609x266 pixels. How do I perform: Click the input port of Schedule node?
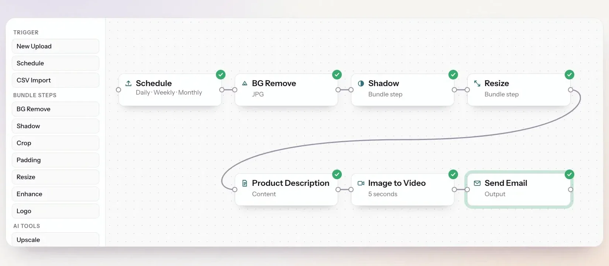(118, 90)
